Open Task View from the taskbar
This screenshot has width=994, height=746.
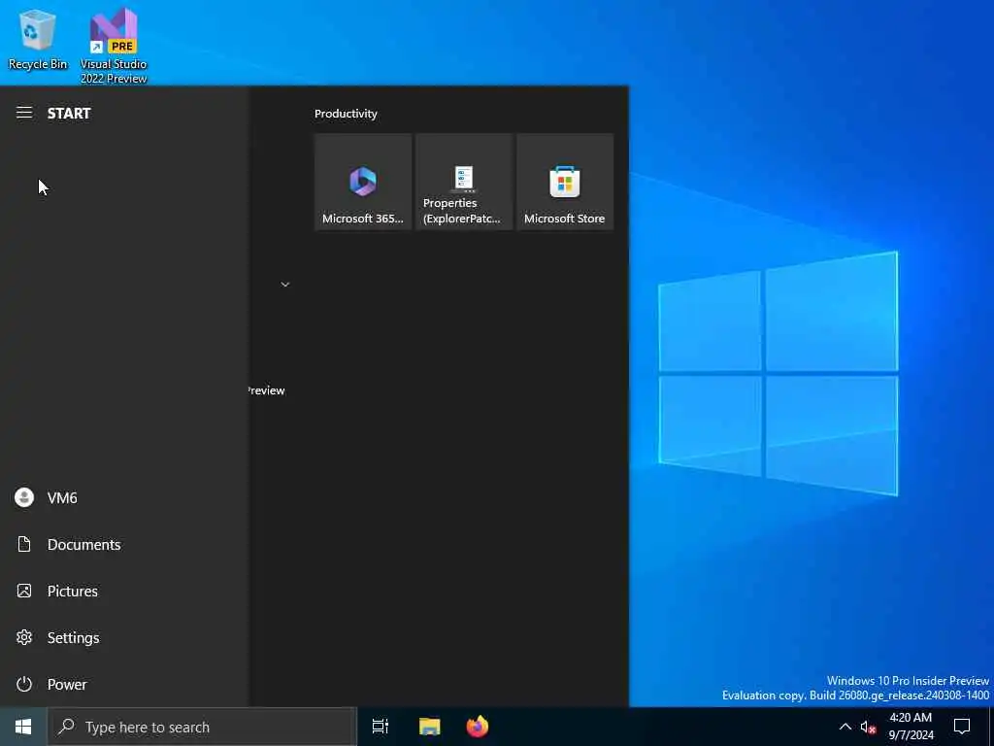point(381,727)
